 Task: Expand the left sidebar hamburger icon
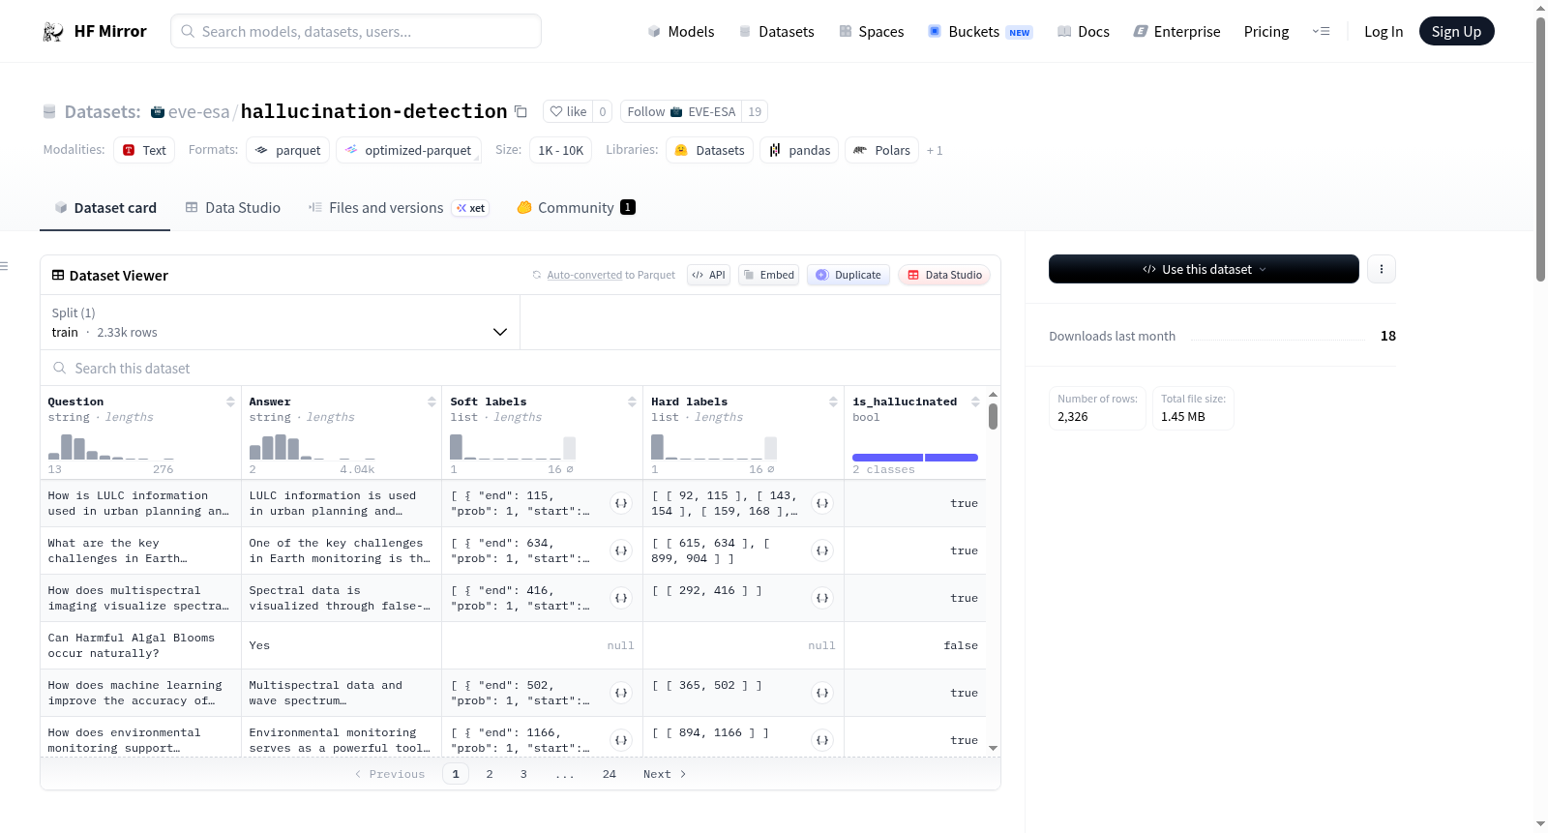pyautogui.click(x=4, y=266)
